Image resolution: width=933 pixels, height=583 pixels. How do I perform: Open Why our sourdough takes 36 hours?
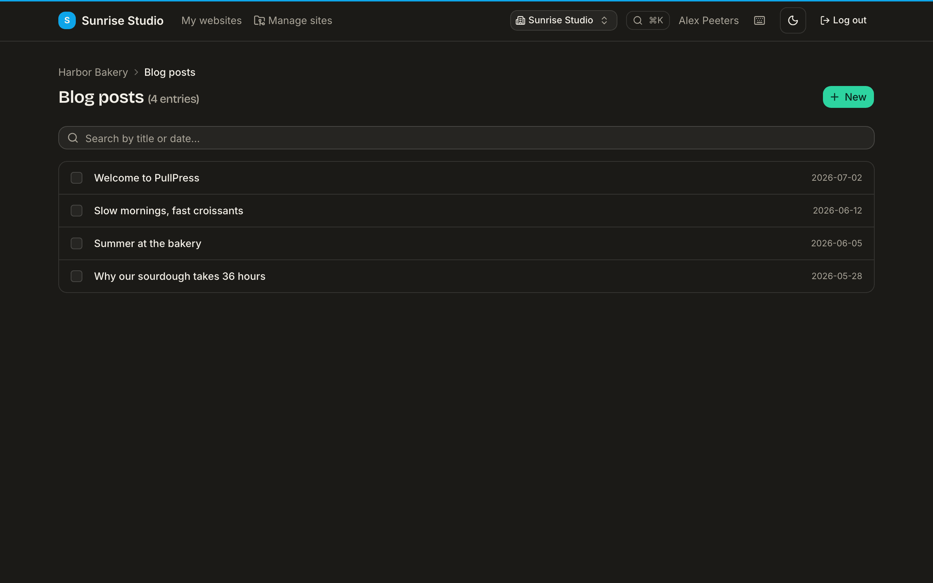(180, 276)
